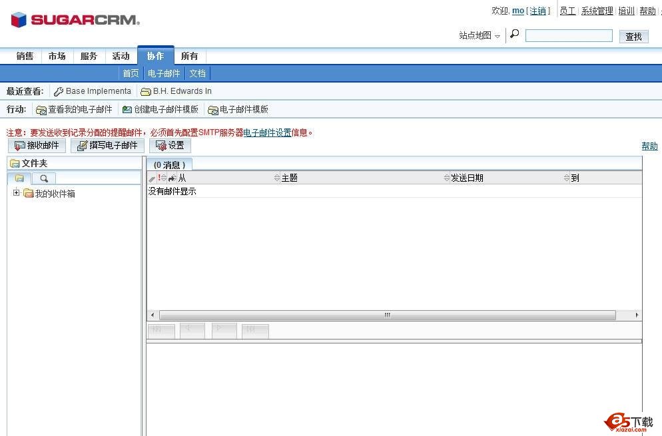Click the 没有邮件显示 text row
Viewport: 662px width, 436px height.
click(172, 191)
